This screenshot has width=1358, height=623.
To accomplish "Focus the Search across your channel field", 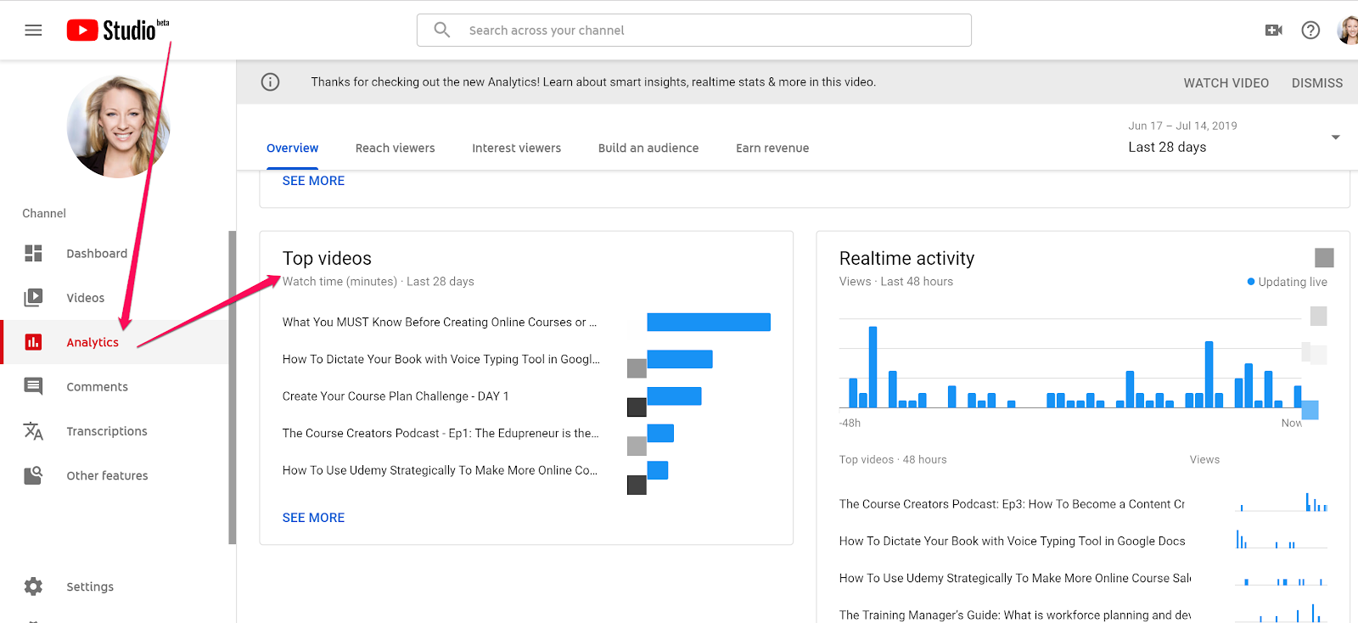I will (x=694, y=31).
